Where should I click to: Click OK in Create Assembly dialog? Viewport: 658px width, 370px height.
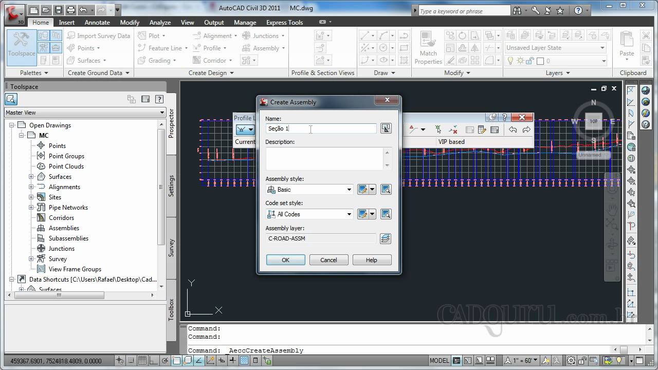coord(286,260)
